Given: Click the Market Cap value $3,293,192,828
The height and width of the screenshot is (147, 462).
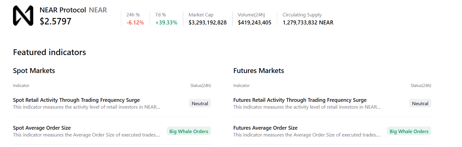Looking at the screenshot, I should click(x=208, y=23).
